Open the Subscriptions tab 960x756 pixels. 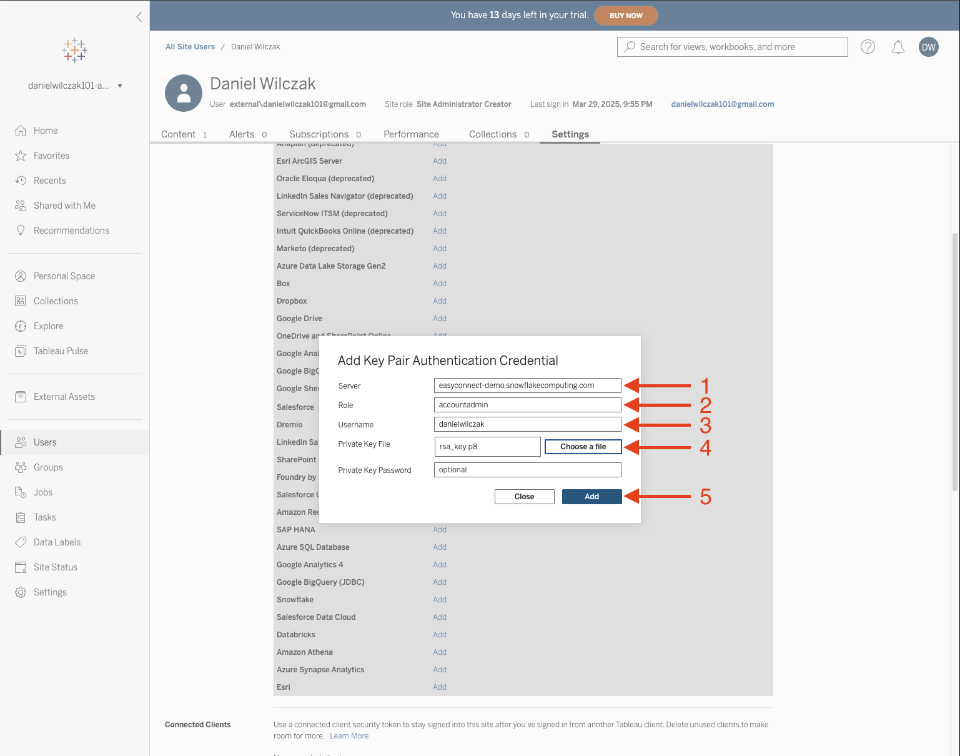pyautogui.click(x=325, y=134)
